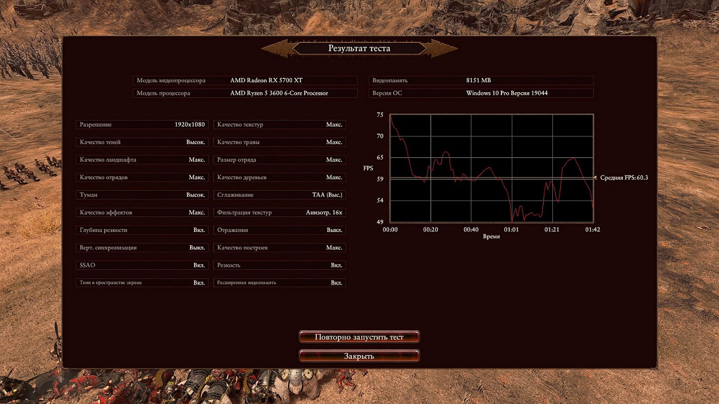719x404 pixels.
Task: Click the Резкость setting row
Action: click(x=280, y=265)
